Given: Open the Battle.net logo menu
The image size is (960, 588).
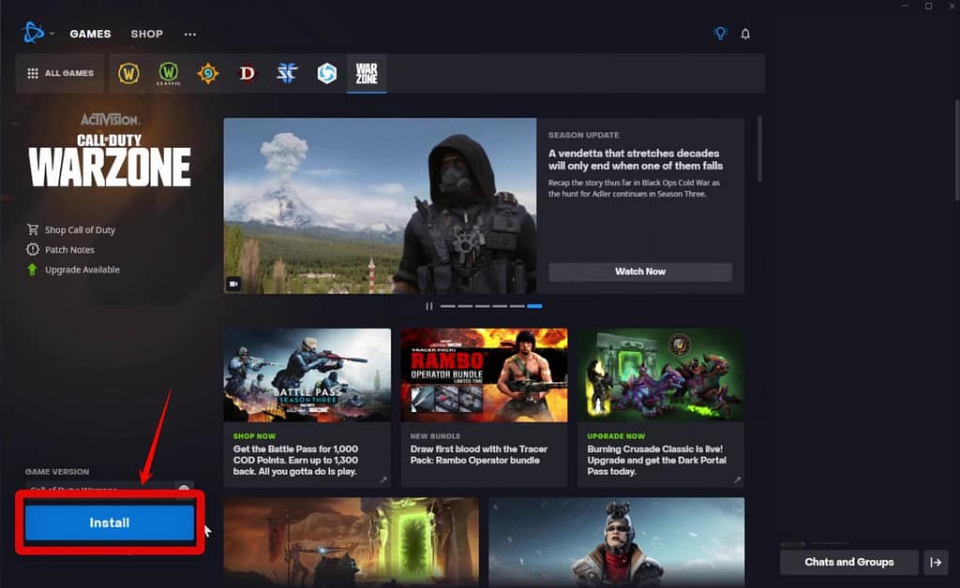Looking at the screenshot, I should tap(33, 33).
